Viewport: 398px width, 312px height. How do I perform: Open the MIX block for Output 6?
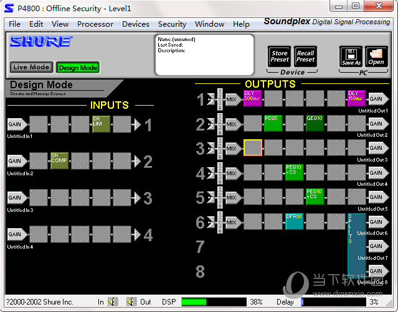click(234, 223)
